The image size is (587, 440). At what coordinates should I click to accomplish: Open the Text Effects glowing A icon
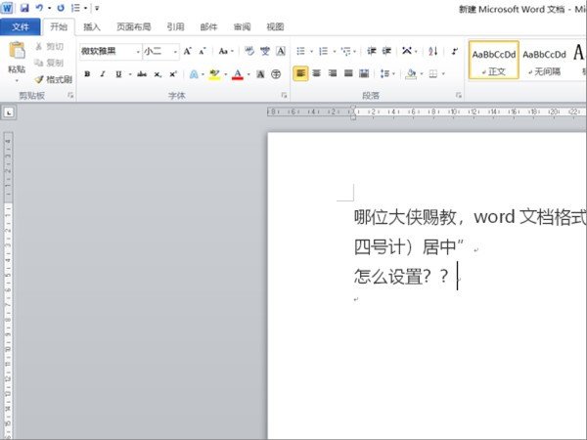click(x=194, y=74)
